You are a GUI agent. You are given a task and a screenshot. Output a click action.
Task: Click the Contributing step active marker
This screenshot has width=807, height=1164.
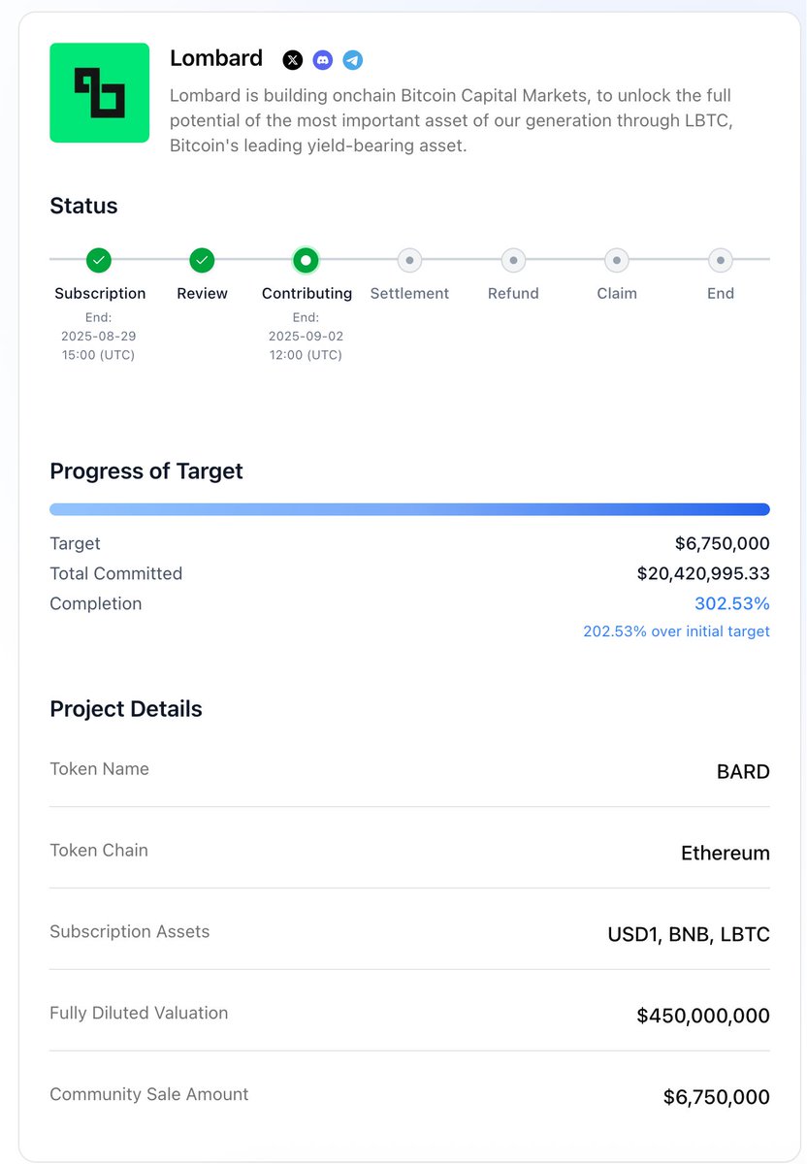point(306,260)
